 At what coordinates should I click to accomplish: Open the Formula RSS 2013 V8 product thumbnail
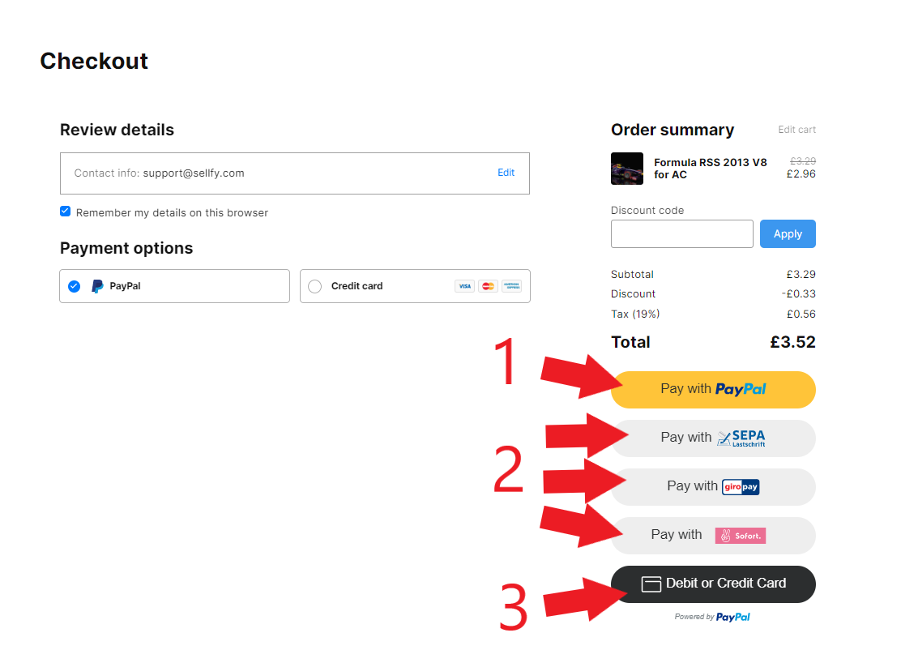(627, 169)
